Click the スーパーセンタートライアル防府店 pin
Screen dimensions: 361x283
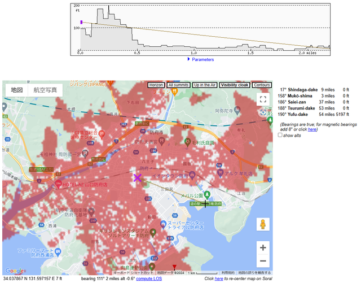163,224
